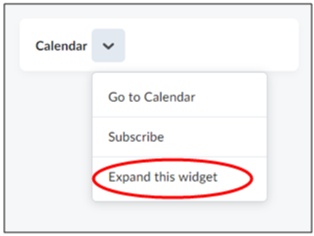Collapse the Calendar actions dropdown
This screenshot has width=314, height=236.
click(108, 45)
